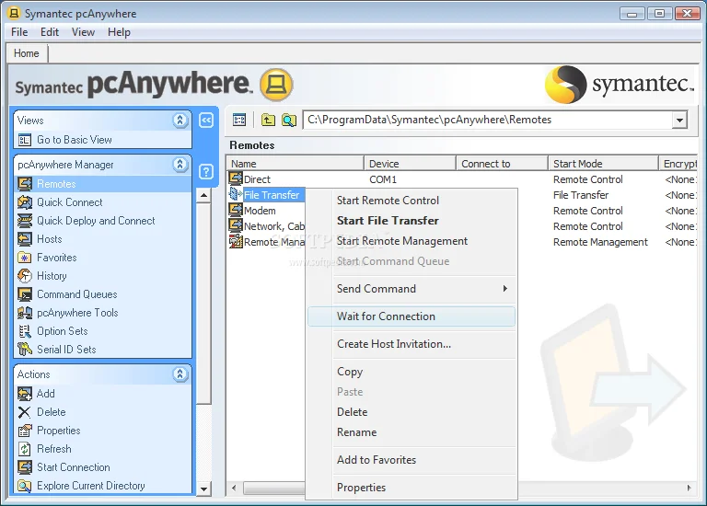Screen dimensions: 707x506
Task: Switch to the Home tab
Action: (26, 53)
